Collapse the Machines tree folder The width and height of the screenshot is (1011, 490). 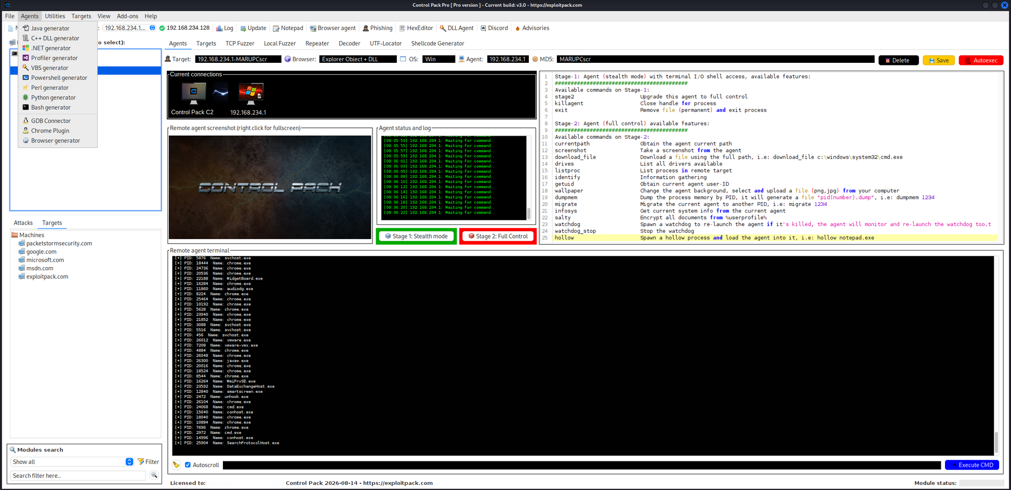click(x=15, y=235)
